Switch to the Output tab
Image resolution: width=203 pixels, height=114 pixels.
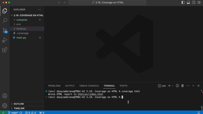coord(70,86)
